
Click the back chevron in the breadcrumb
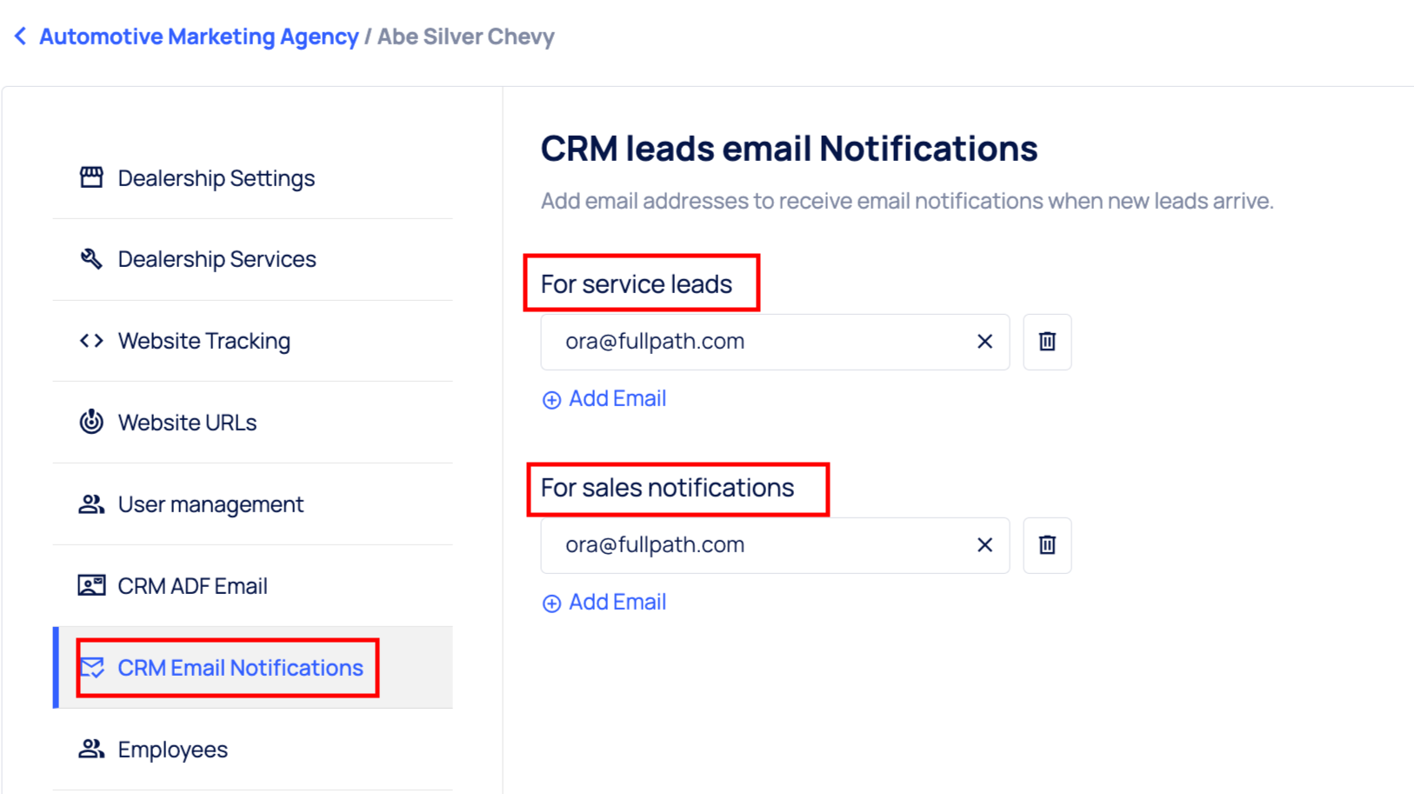click(20, 36)
